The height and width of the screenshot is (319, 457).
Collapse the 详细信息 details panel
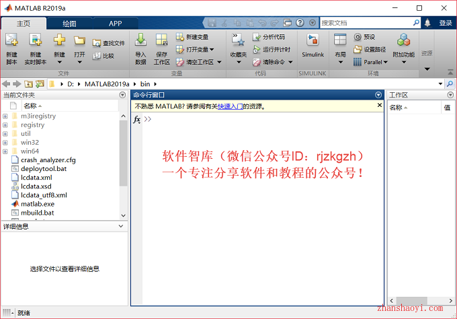[121, 226]
